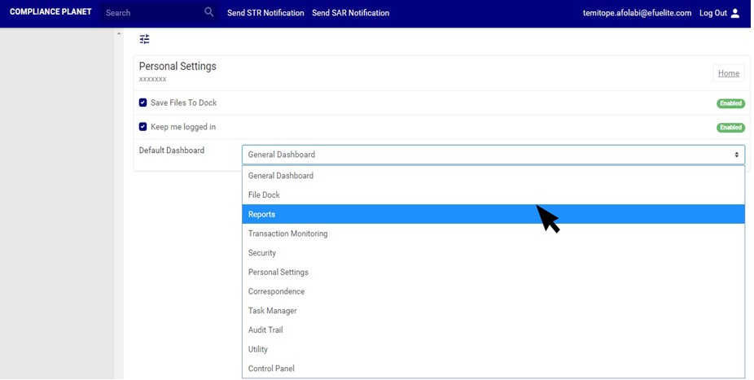The image size is (754, 380).
Task: Click the user profile icon
Action: tap(735, 13)
